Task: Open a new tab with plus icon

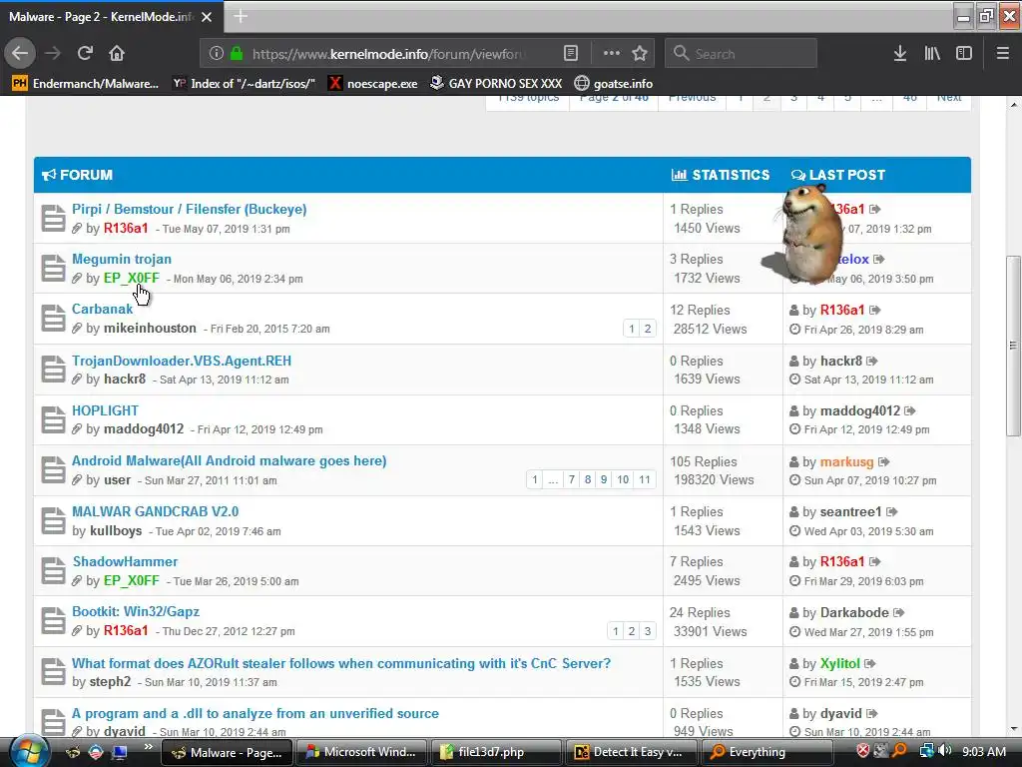Action: point(241,16)
